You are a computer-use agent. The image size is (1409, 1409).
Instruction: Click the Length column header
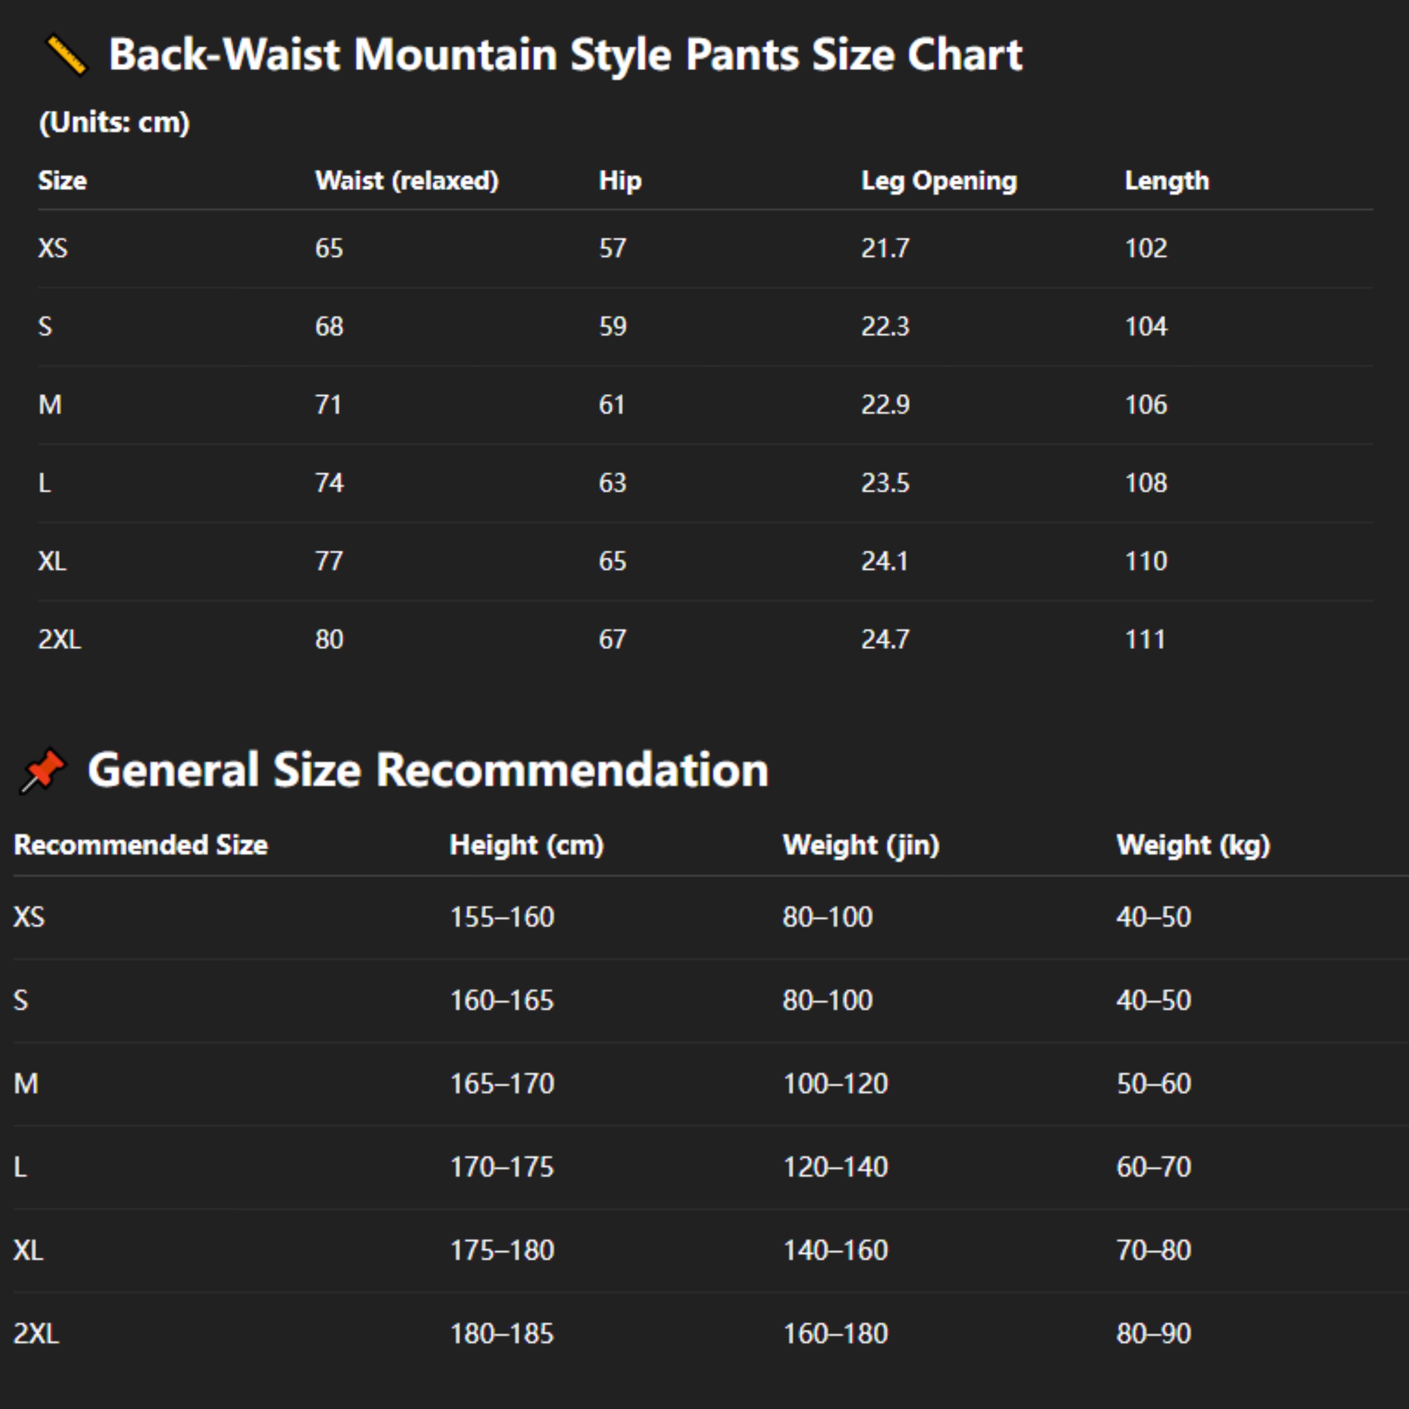(1166, 180)
